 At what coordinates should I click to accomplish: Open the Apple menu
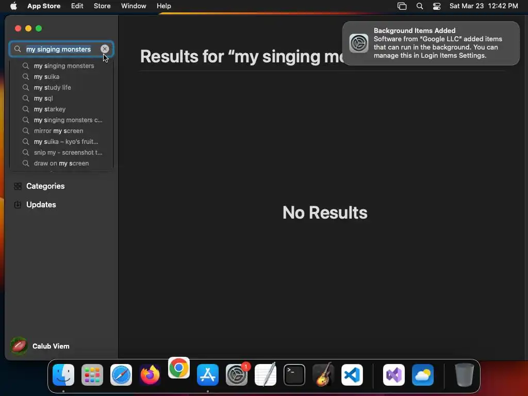pos(13,6)
